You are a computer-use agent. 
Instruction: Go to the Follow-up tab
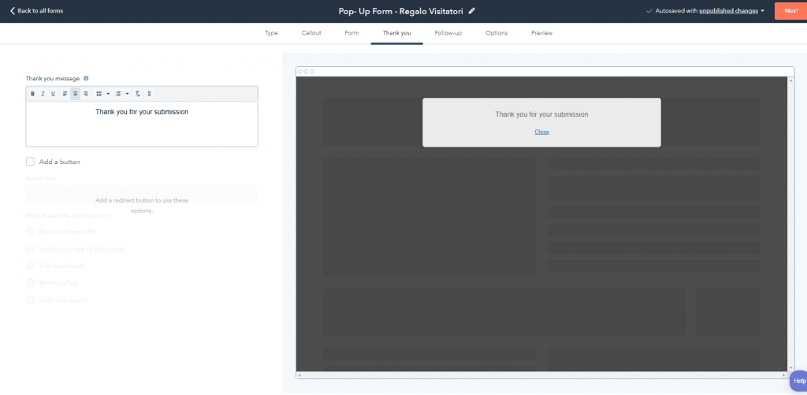448,33
